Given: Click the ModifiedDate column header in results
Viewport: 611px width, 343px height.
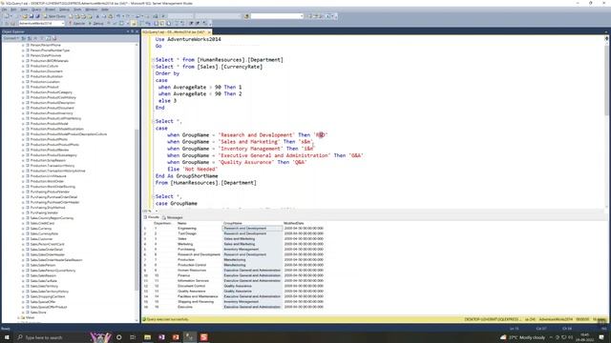Looking at the screenshot, I should 304,223.
